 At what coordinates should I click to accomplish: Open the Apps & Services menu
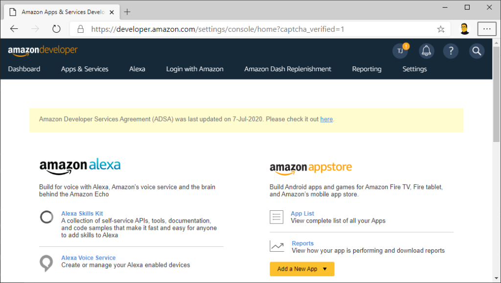(84, 69)
